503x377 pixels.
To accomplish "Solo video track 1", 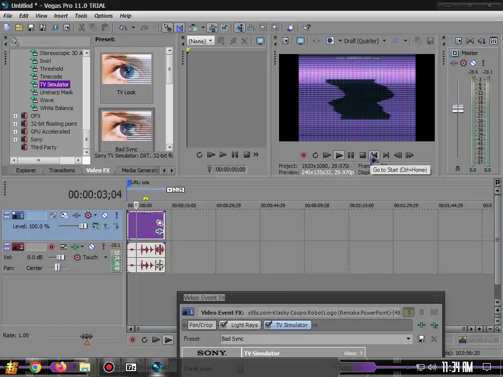I will (x=117, y=215).
